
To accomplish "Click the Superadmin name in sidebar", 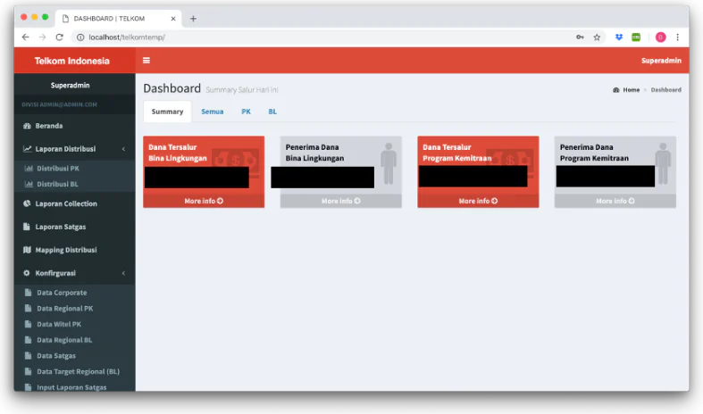I will 70,85.
